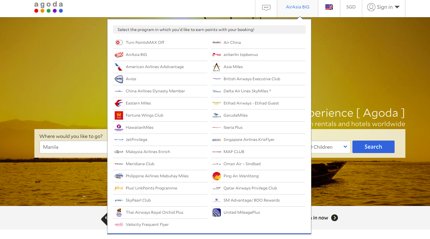This screenshot has width=430, height=239.
Task: Select Malaysia Airlines Enrich
Action: tap(160, 152)
